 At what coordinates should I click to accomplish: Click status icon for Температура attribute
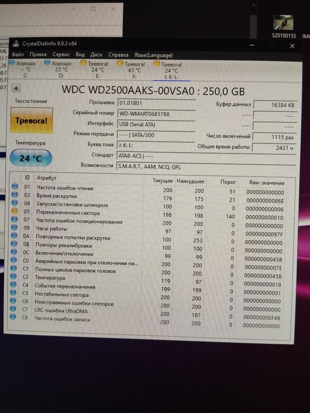(13, 276)
